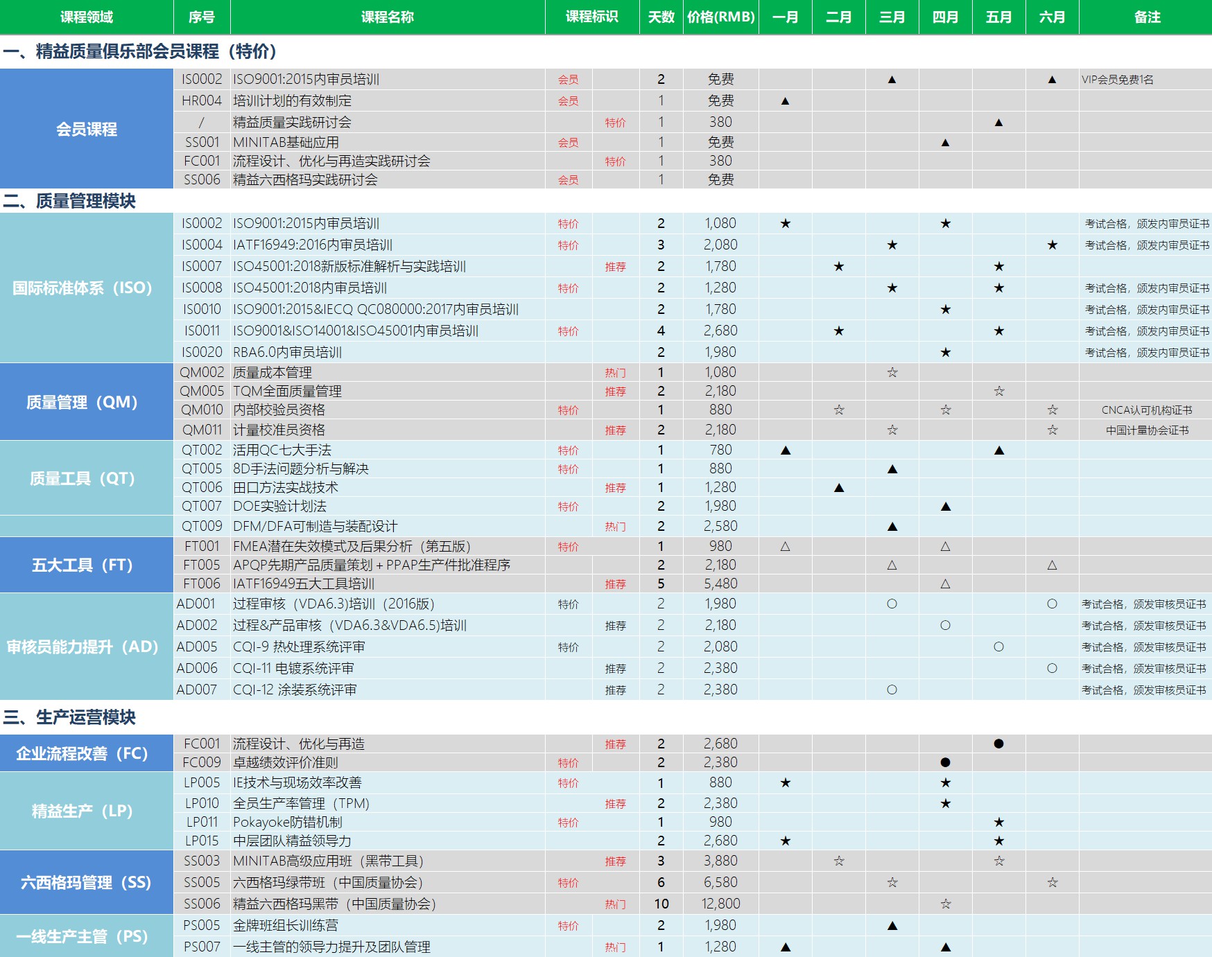Select the 会员 tag in the HR004 row
1212x957 pixels.
tap(568, 100)
